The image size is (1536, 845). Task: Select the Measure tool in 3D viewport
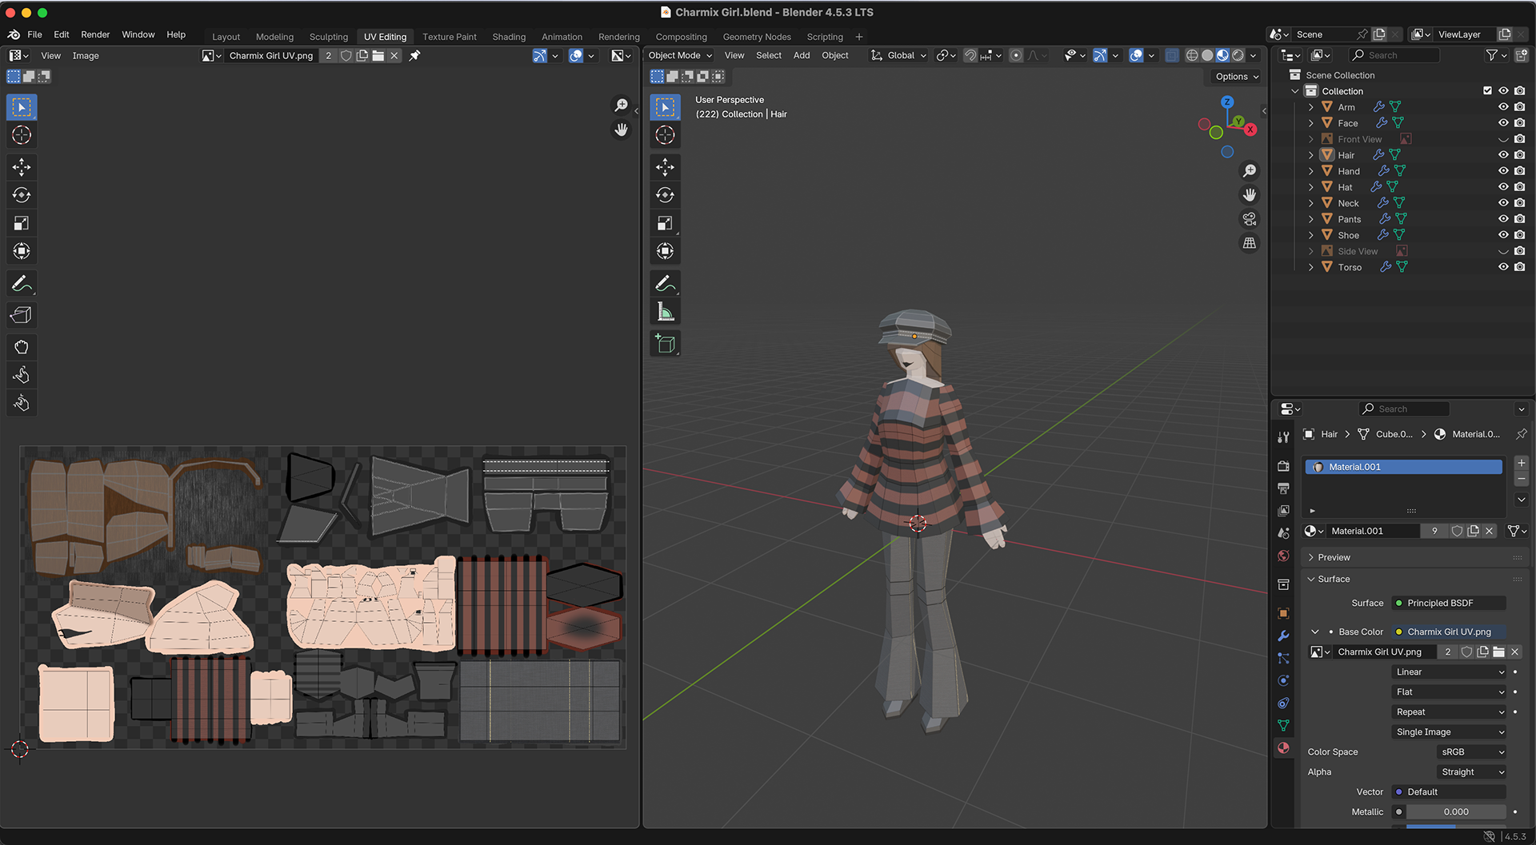click(x=665, y=312)
